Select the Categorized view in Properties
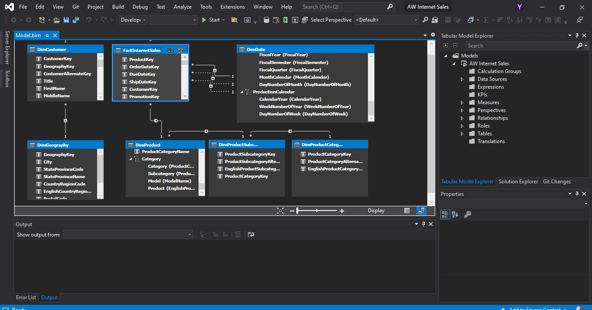Screen dimensions: 592x310 click(445, 214)
